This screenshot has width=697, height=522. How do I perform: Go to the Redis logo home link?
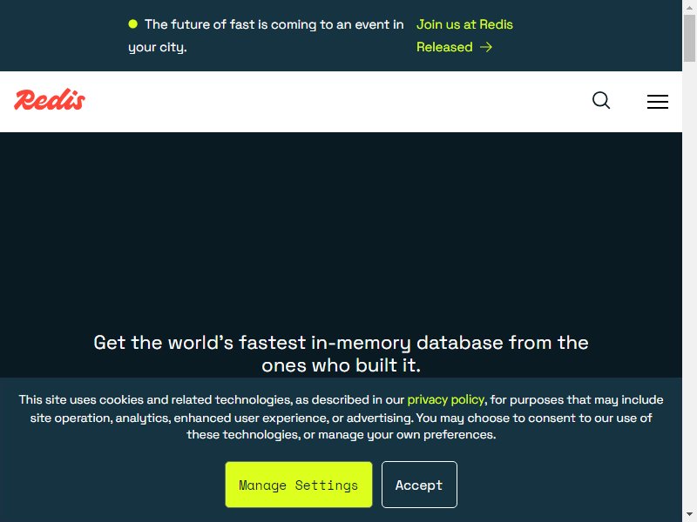(x=50, y=99)
